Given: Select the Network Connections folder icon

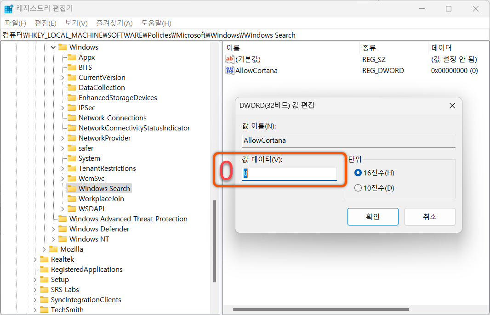Looking at the screenshot, I should [72, 118].
